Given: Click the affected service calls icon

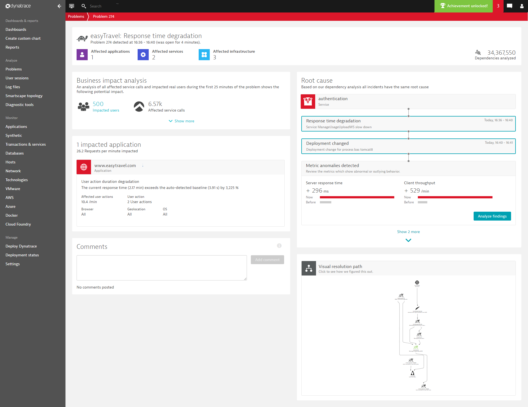Looking at the screenshot, I should click(x=139, y=107).
